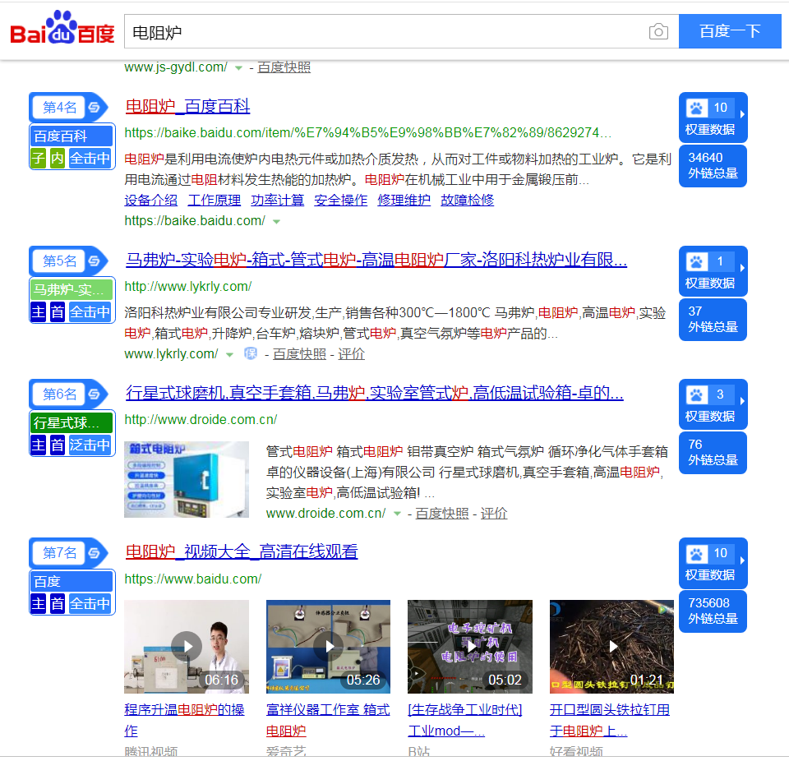Click the 泛击中 tag under rank 6
The image size is (789, 761).
tap(90, 445)
